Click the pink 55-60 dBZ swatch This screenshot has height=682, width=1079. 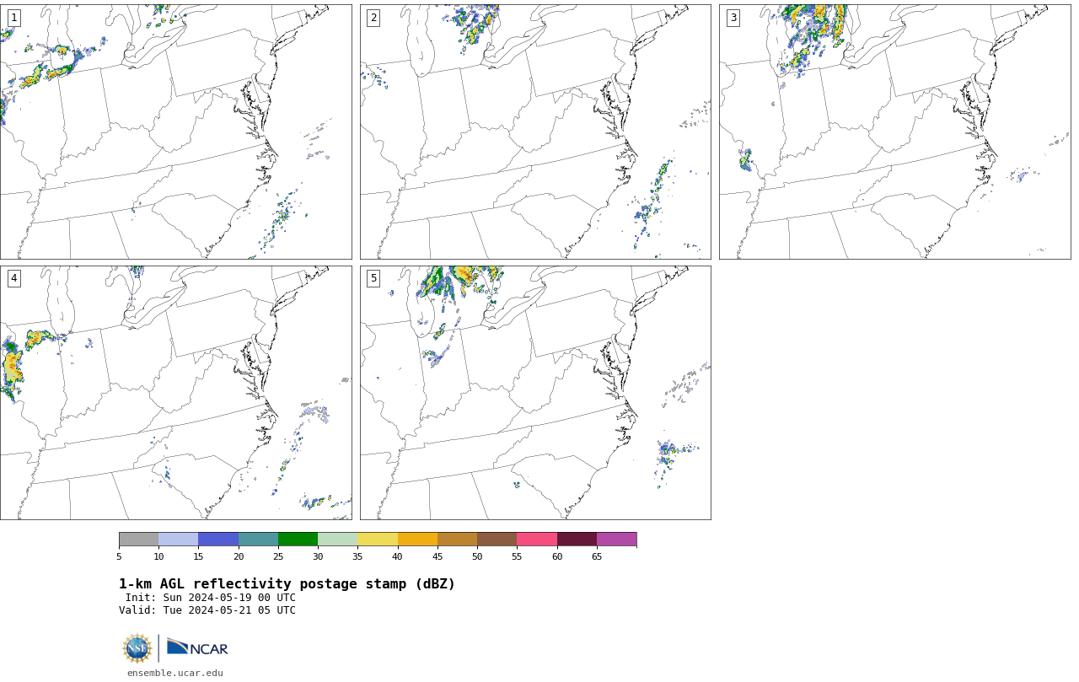pyautogui.click(x=537, y=540)
